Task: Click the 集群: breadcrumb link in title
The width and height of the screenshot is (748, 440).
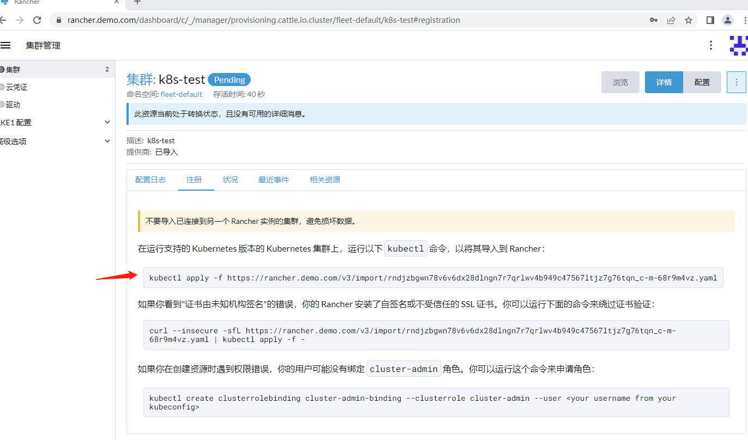Action: point(141,80)
